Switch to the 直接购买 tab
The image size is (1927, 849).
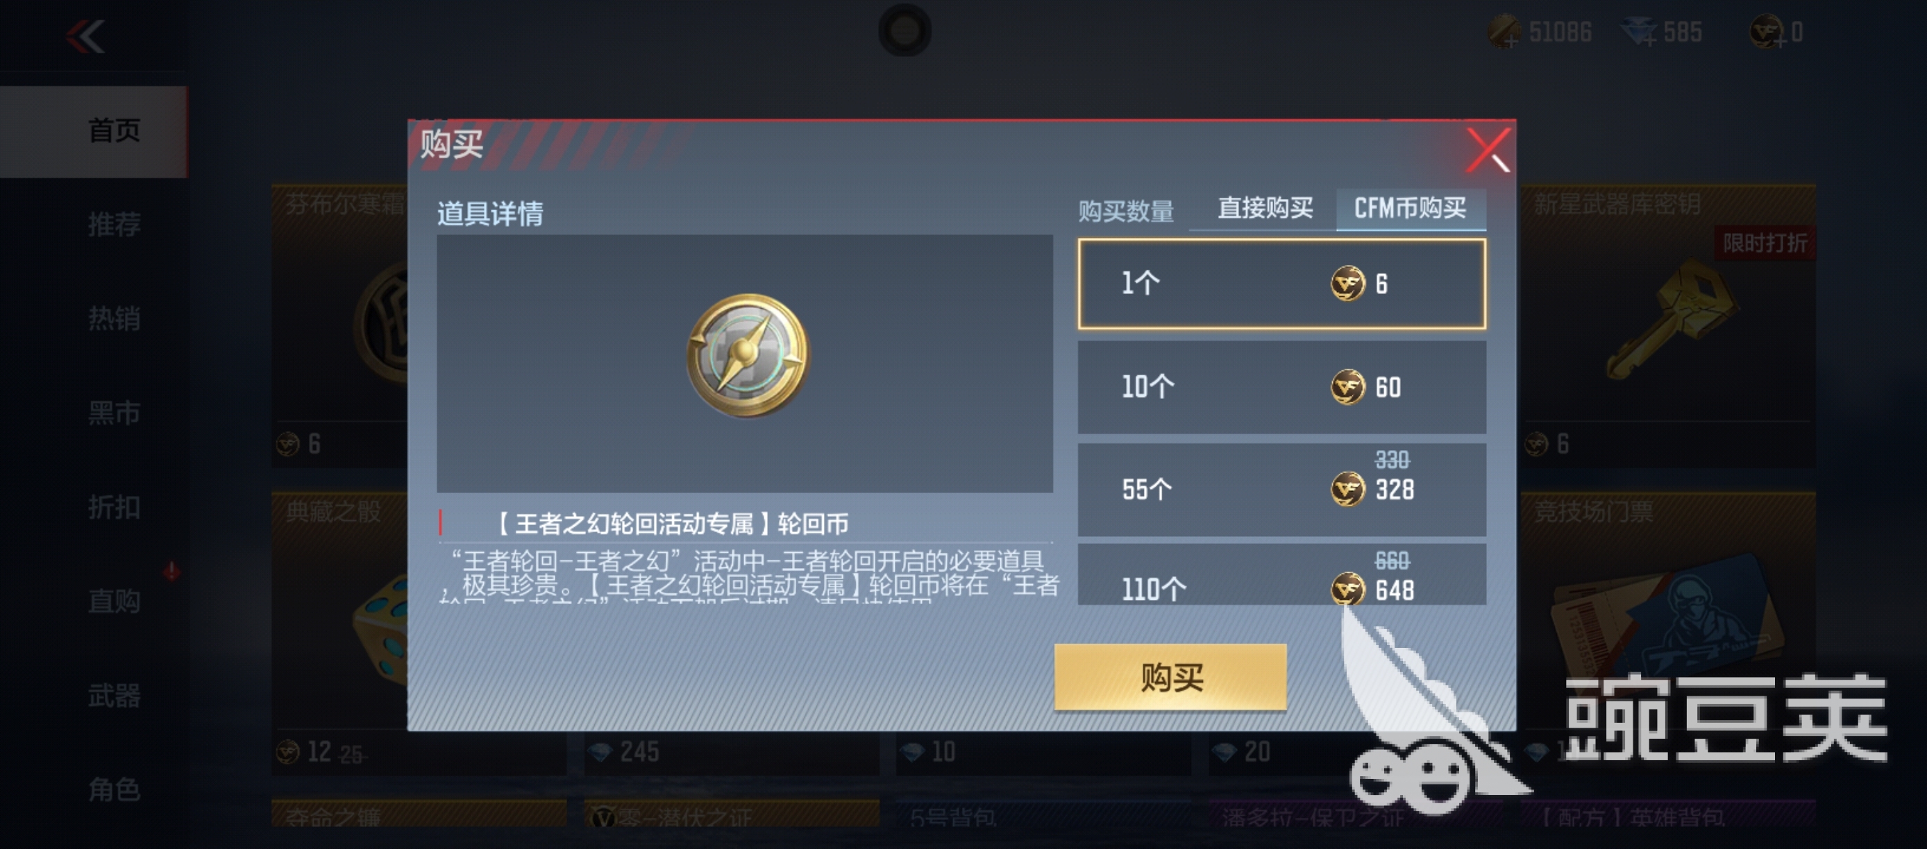point(1265,208)
